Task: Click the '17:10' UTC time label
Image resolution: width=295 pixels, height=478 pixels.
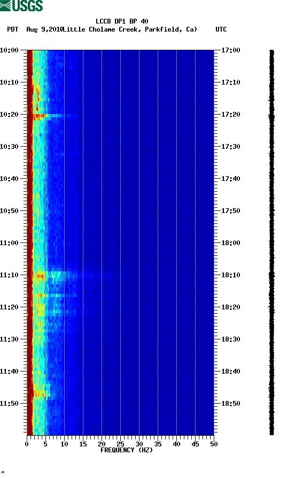Action: [x=231, y=82]
